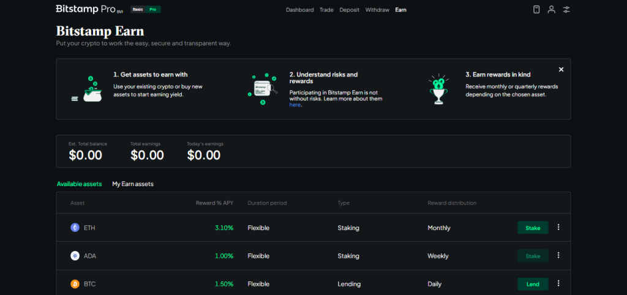Switch to Basic mode
This screenshot has height=295, width=627.
click(138, 9)
